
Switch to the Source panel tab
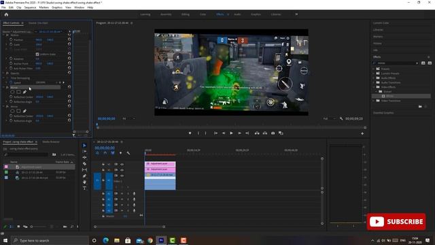tap(38, 23)
